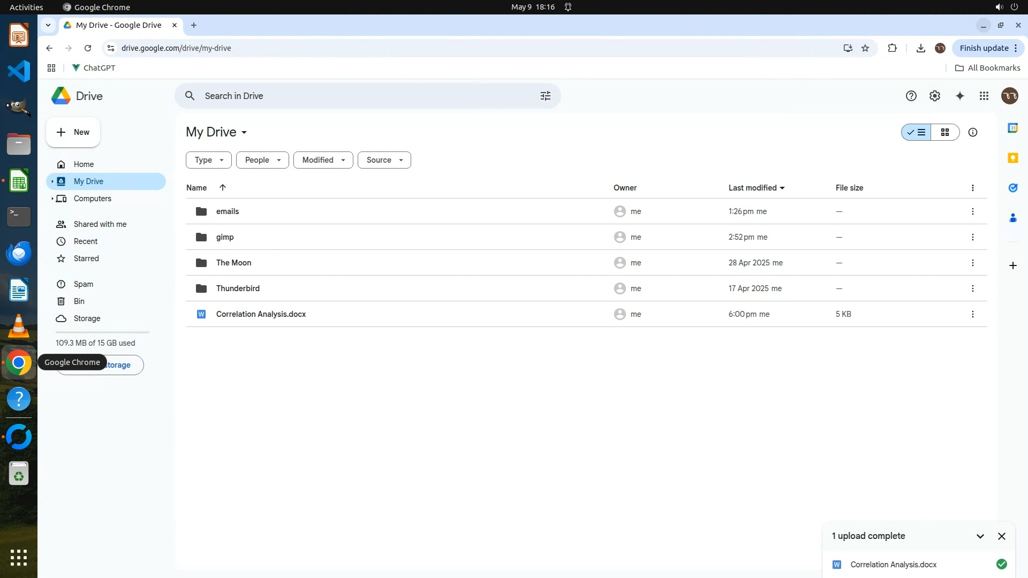Go to Shared with me
Viewport: 1028px width, 578px height.
(x=100, y=224)
